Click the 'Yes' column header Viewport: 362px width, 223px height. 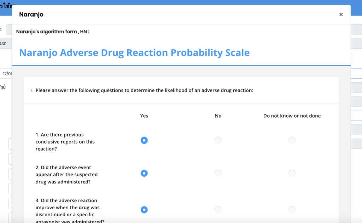click(144, 116)
